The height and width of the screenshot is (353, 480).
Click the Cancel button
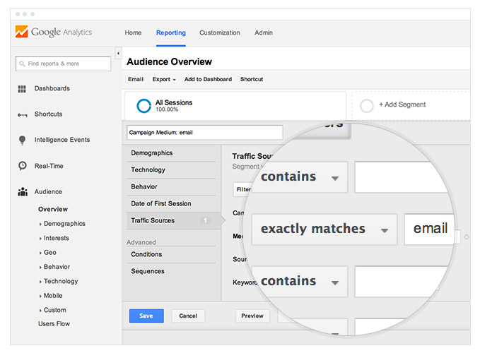[188, 316]
